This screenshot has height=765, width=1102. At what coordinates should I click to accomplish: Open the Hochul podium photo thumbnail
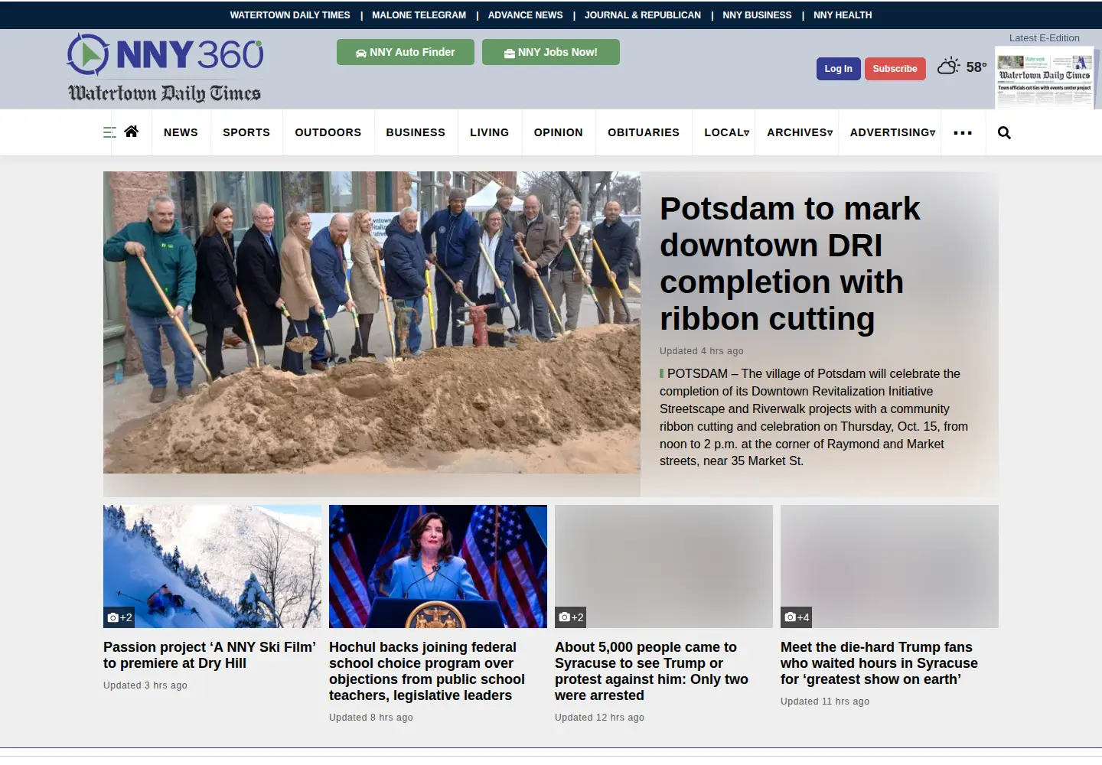click(x=438, y=566)
